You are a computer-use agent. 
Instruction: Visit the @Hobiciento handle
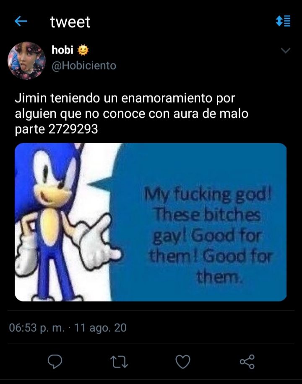pyautogui.click(x=84, y=66)
